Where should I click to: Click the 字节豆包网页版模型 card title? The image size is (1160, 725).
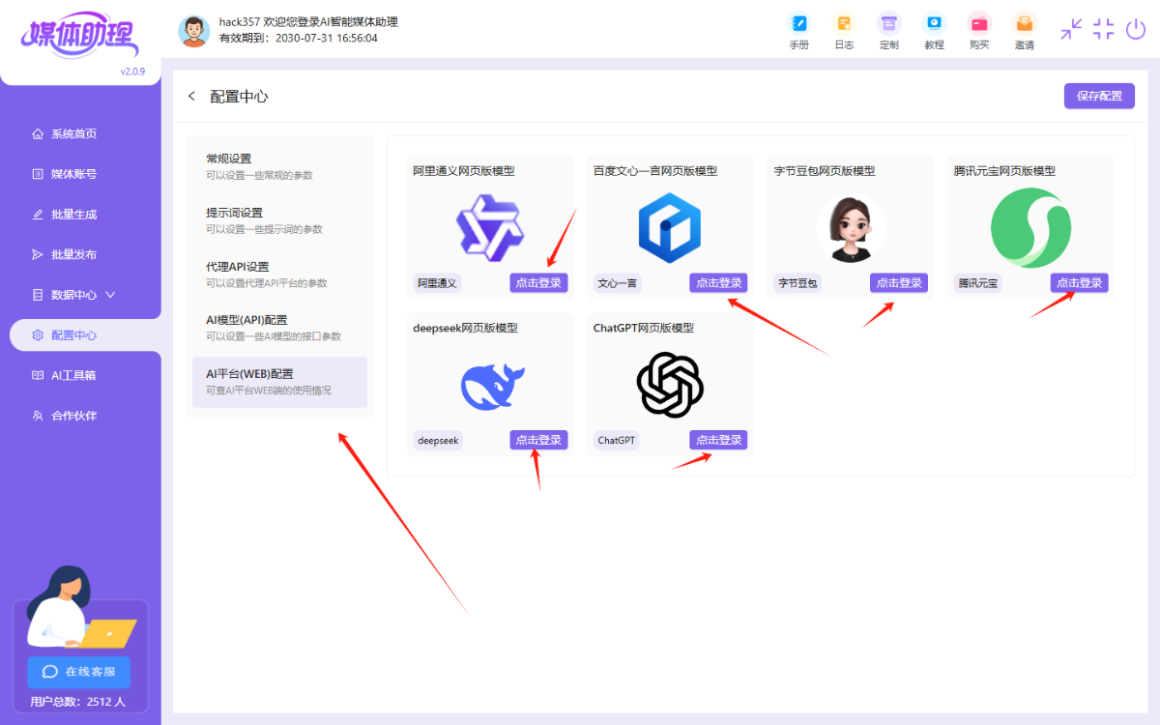(x=825, y=171)
